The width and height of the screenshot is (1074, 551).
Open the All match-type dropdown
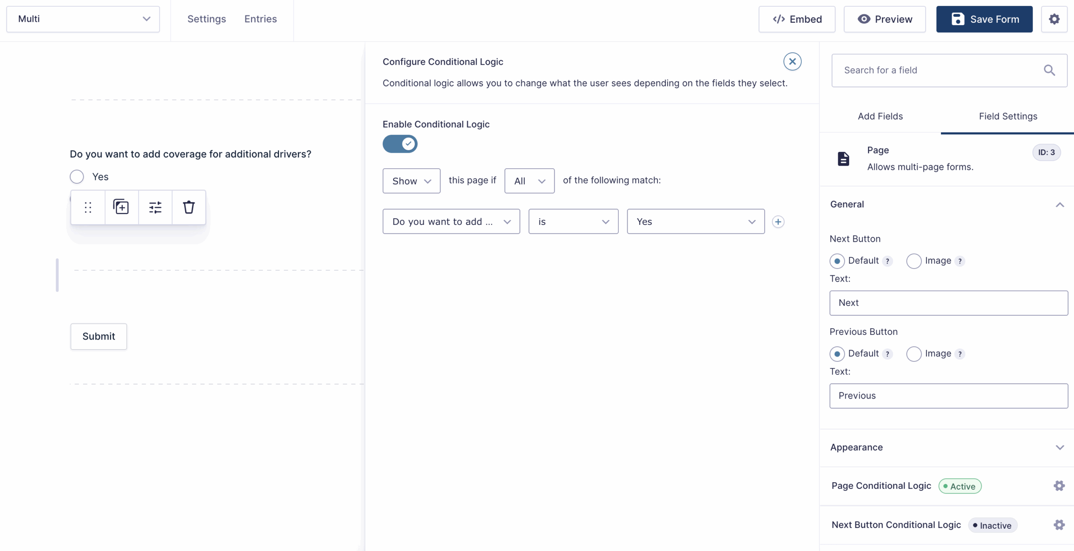pos(529,181)
